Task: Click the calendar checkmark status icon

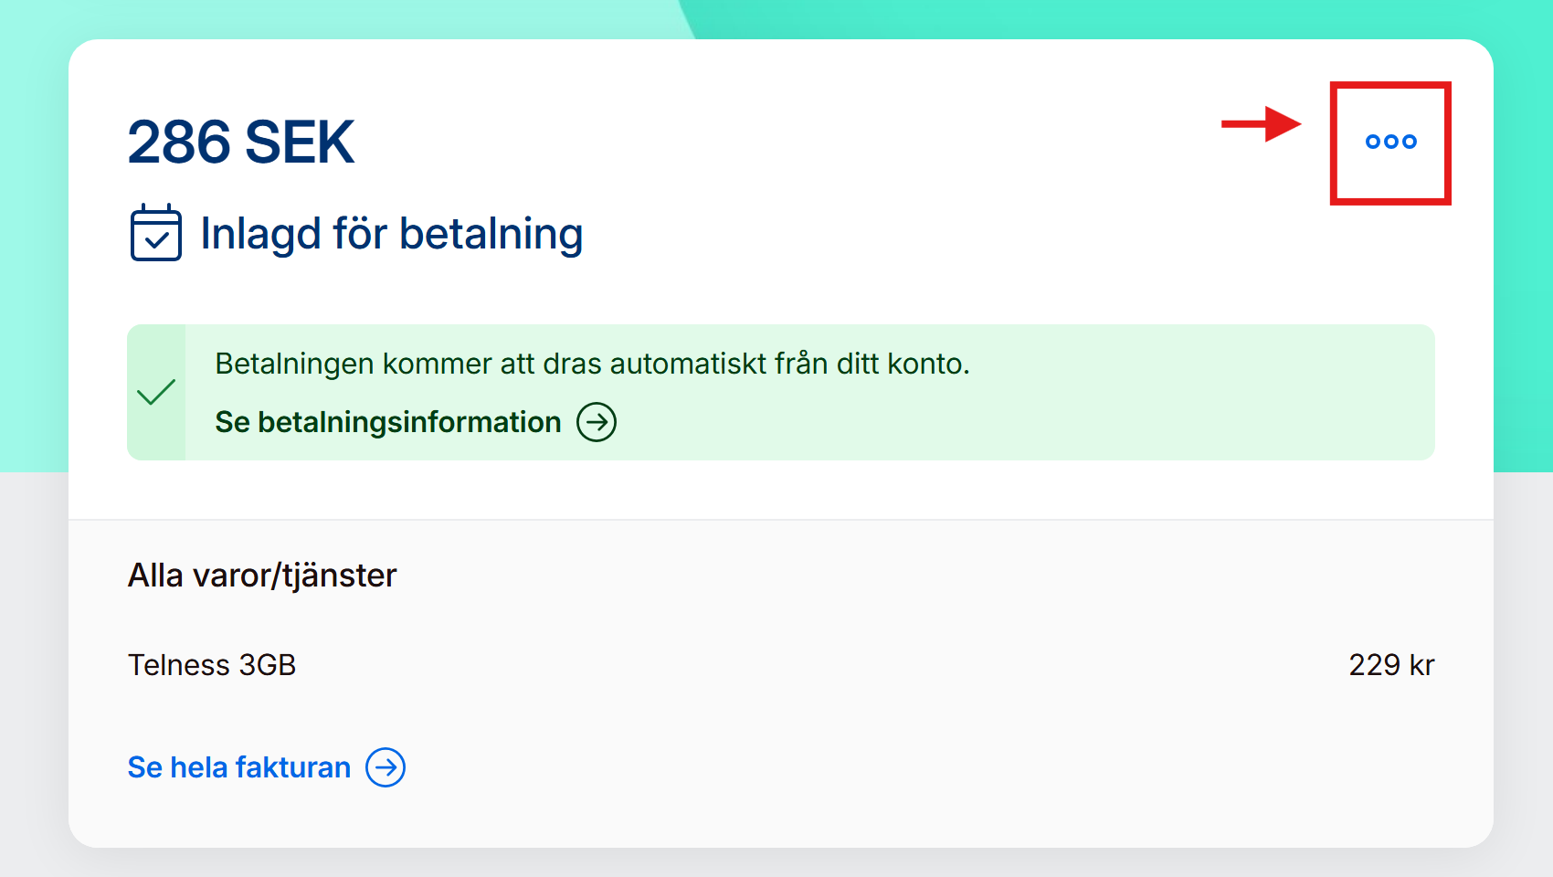Action: (155, 233)
